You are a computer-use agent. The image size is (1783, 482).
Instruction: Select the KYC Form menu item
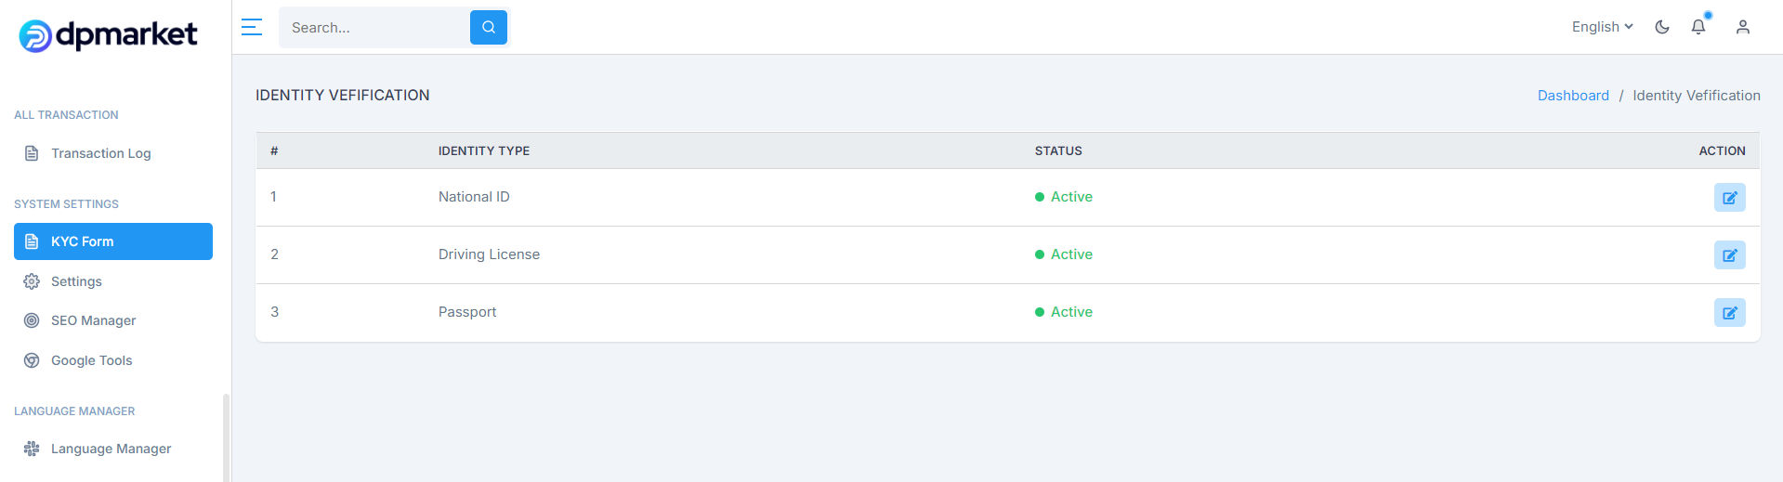[113, 241]
